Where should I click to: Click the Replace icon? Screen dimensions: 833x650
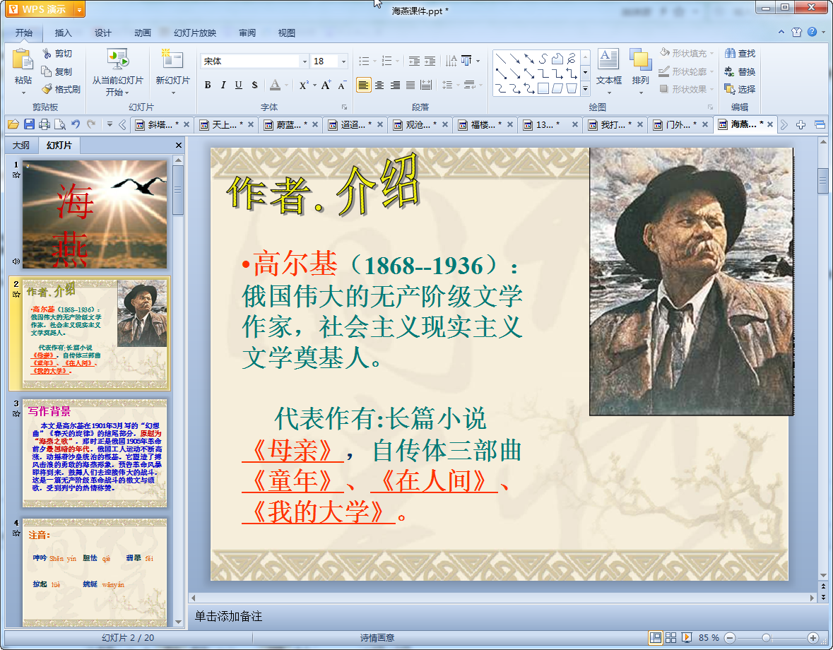731,71
